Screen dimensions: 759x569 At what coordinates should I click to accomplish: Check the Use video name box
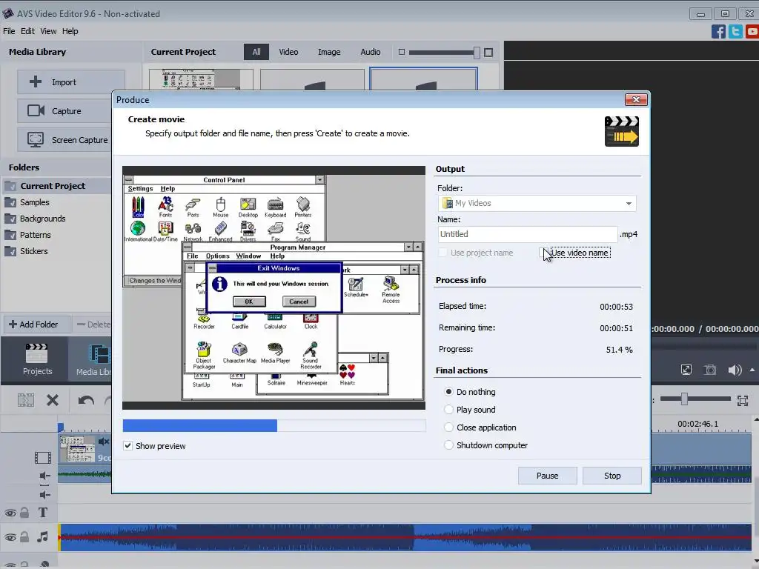tap(543, 253)
